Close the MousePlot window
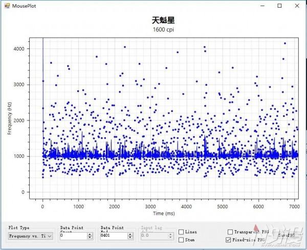Image resolution: width=307 pixels, height=250 pixels. pos(297,6)
